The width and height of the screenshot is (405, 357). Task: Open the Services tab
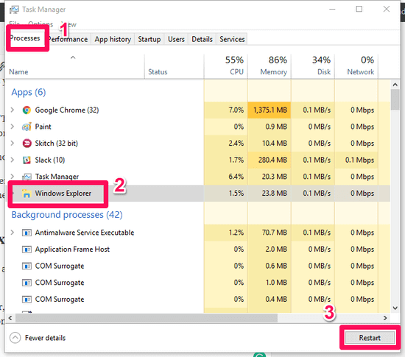pos(232,39)
